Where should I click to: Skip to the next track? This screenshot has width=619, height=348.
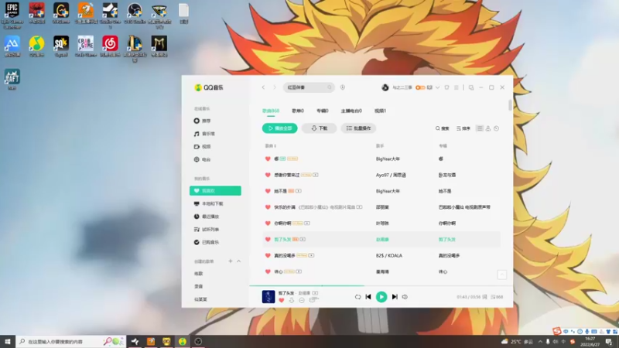point(395,297)
